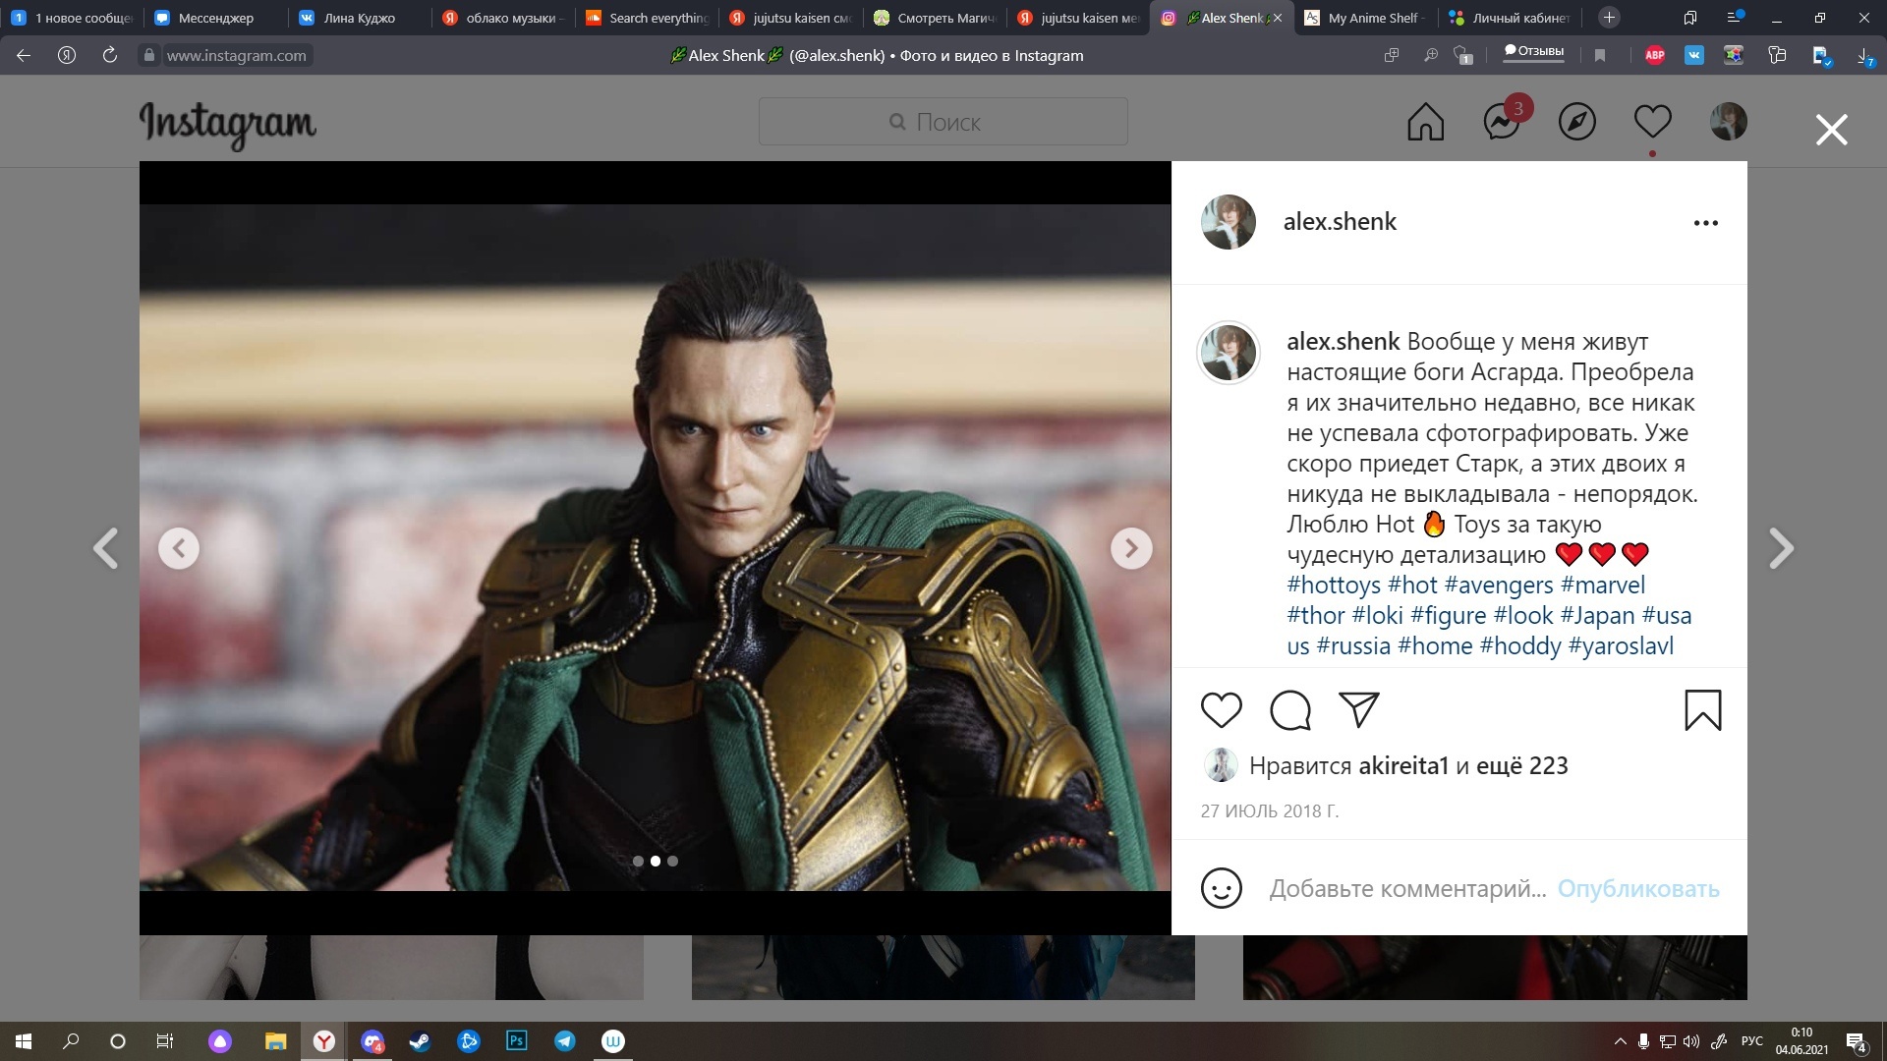The width and height of the screenshot is (1887, 1061).
Task: Go to the previous post arrow
Action: (106, 548)
